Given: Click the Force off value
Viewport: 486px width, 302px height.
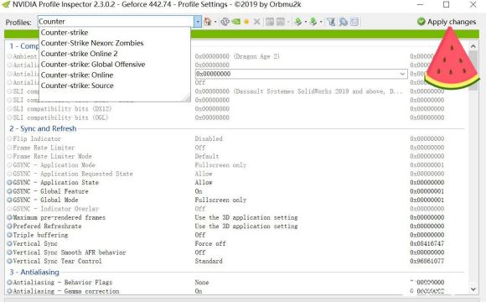Looking at the screenshot, I should (x=210, y=243).
